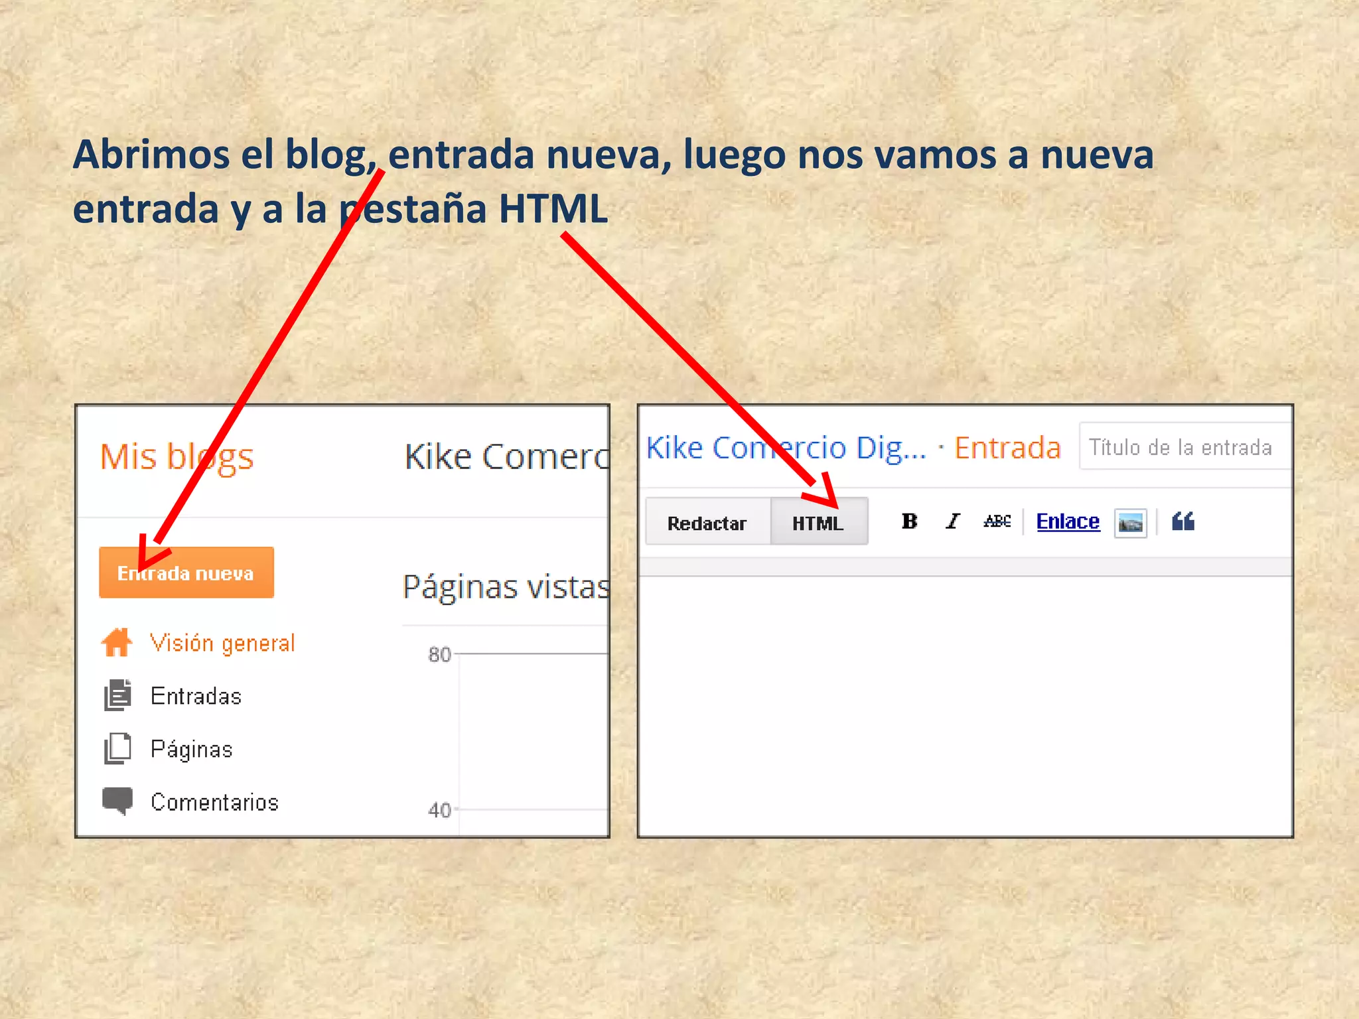
Task: Click the Entradas documents icon
Action: [x=117, y=695]
